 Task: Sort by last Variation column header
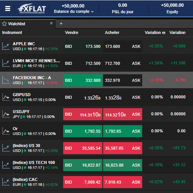click(x=177, y=32)
